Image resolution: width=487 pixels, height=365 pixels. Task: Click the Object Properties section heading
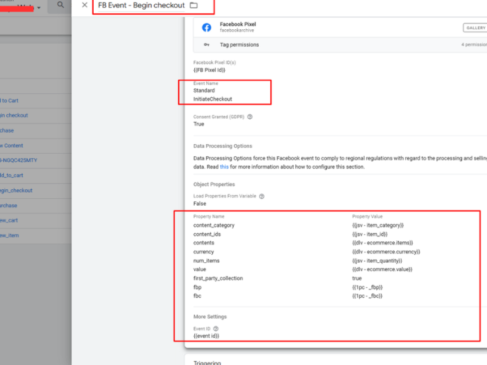[214, 184]
